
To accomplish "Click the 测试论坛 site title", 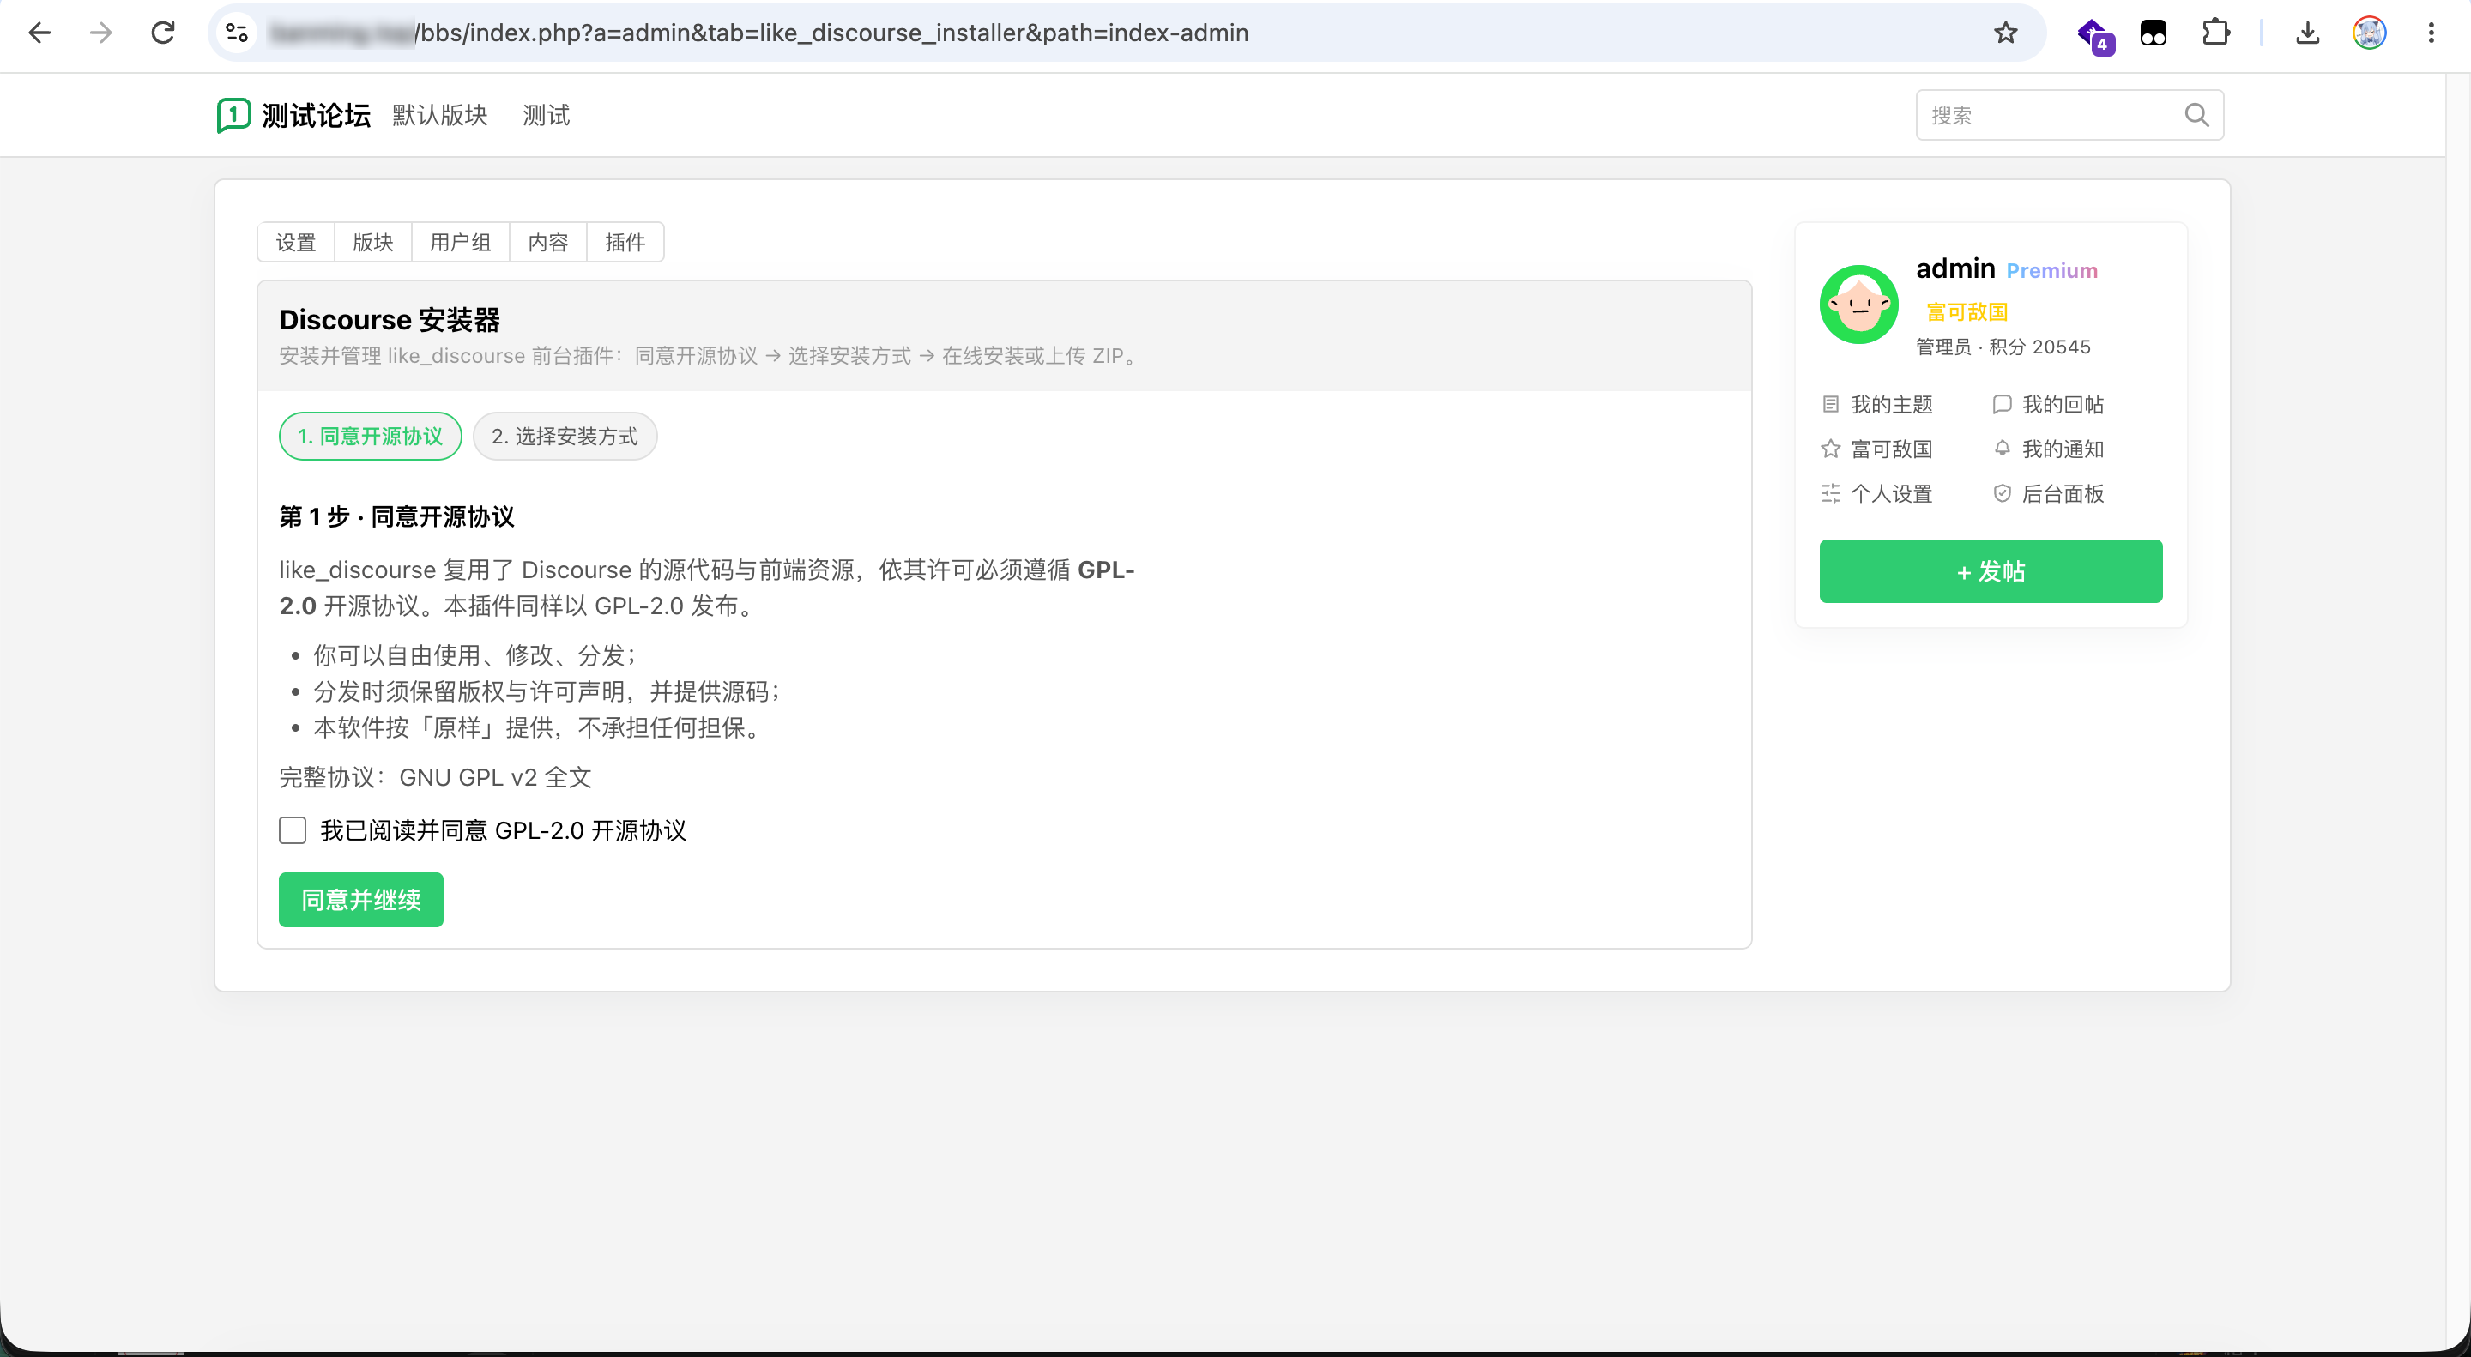I will tap(316, 115).
